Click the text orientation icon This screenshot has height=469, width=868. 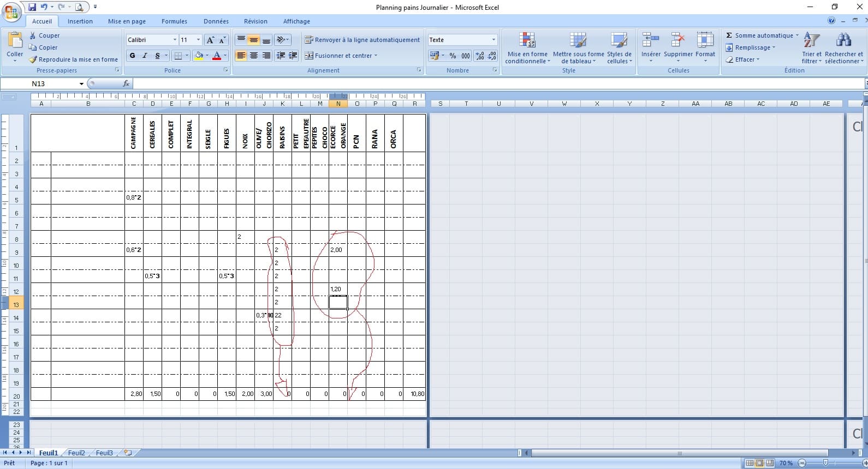pyautogui.click(x=281, y=40)
